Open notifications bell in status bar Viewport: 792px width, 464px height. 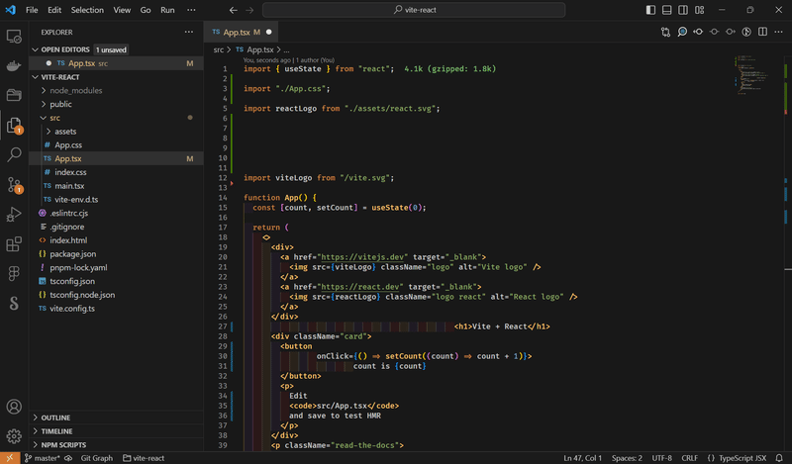click(x=779, y=458)
